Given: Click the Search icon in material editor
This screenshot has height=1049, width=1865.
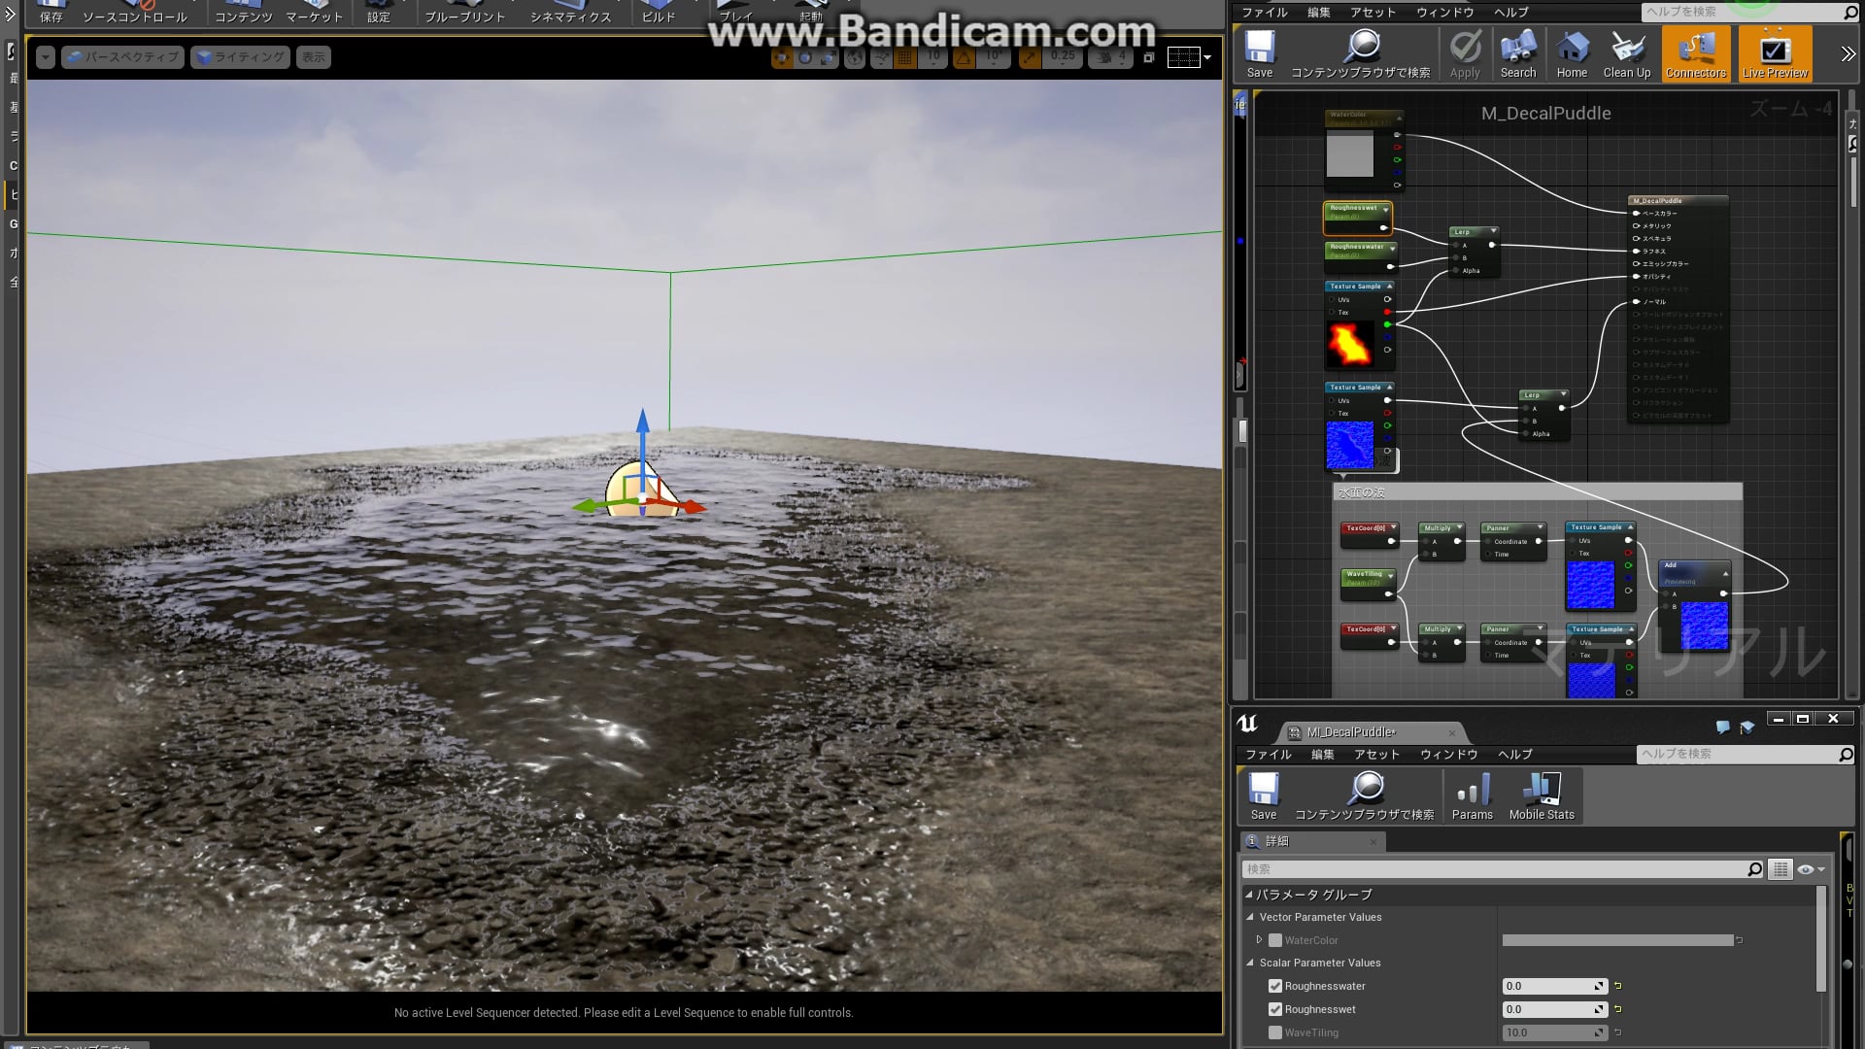Looking at the screenshot, I should click(x=1518, y=51).
